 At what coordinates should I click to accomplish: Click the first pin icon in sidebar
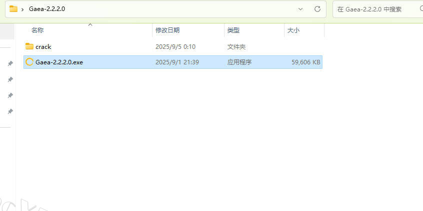[x=10, y=63]
